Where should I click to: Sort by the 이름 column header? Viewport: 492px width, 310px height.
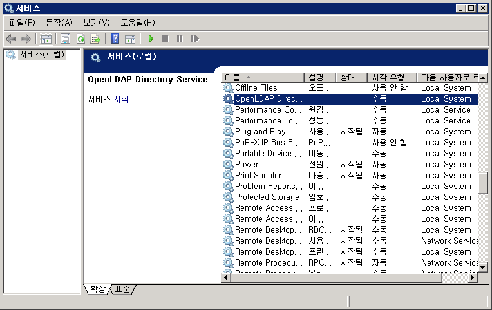(263, 77)
